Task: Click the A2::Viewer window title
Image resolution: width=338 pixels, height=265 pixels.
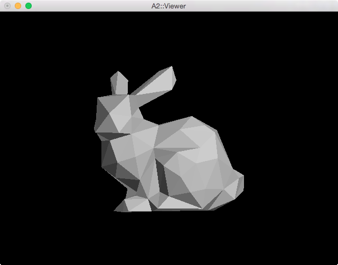Action: point(168,6)
